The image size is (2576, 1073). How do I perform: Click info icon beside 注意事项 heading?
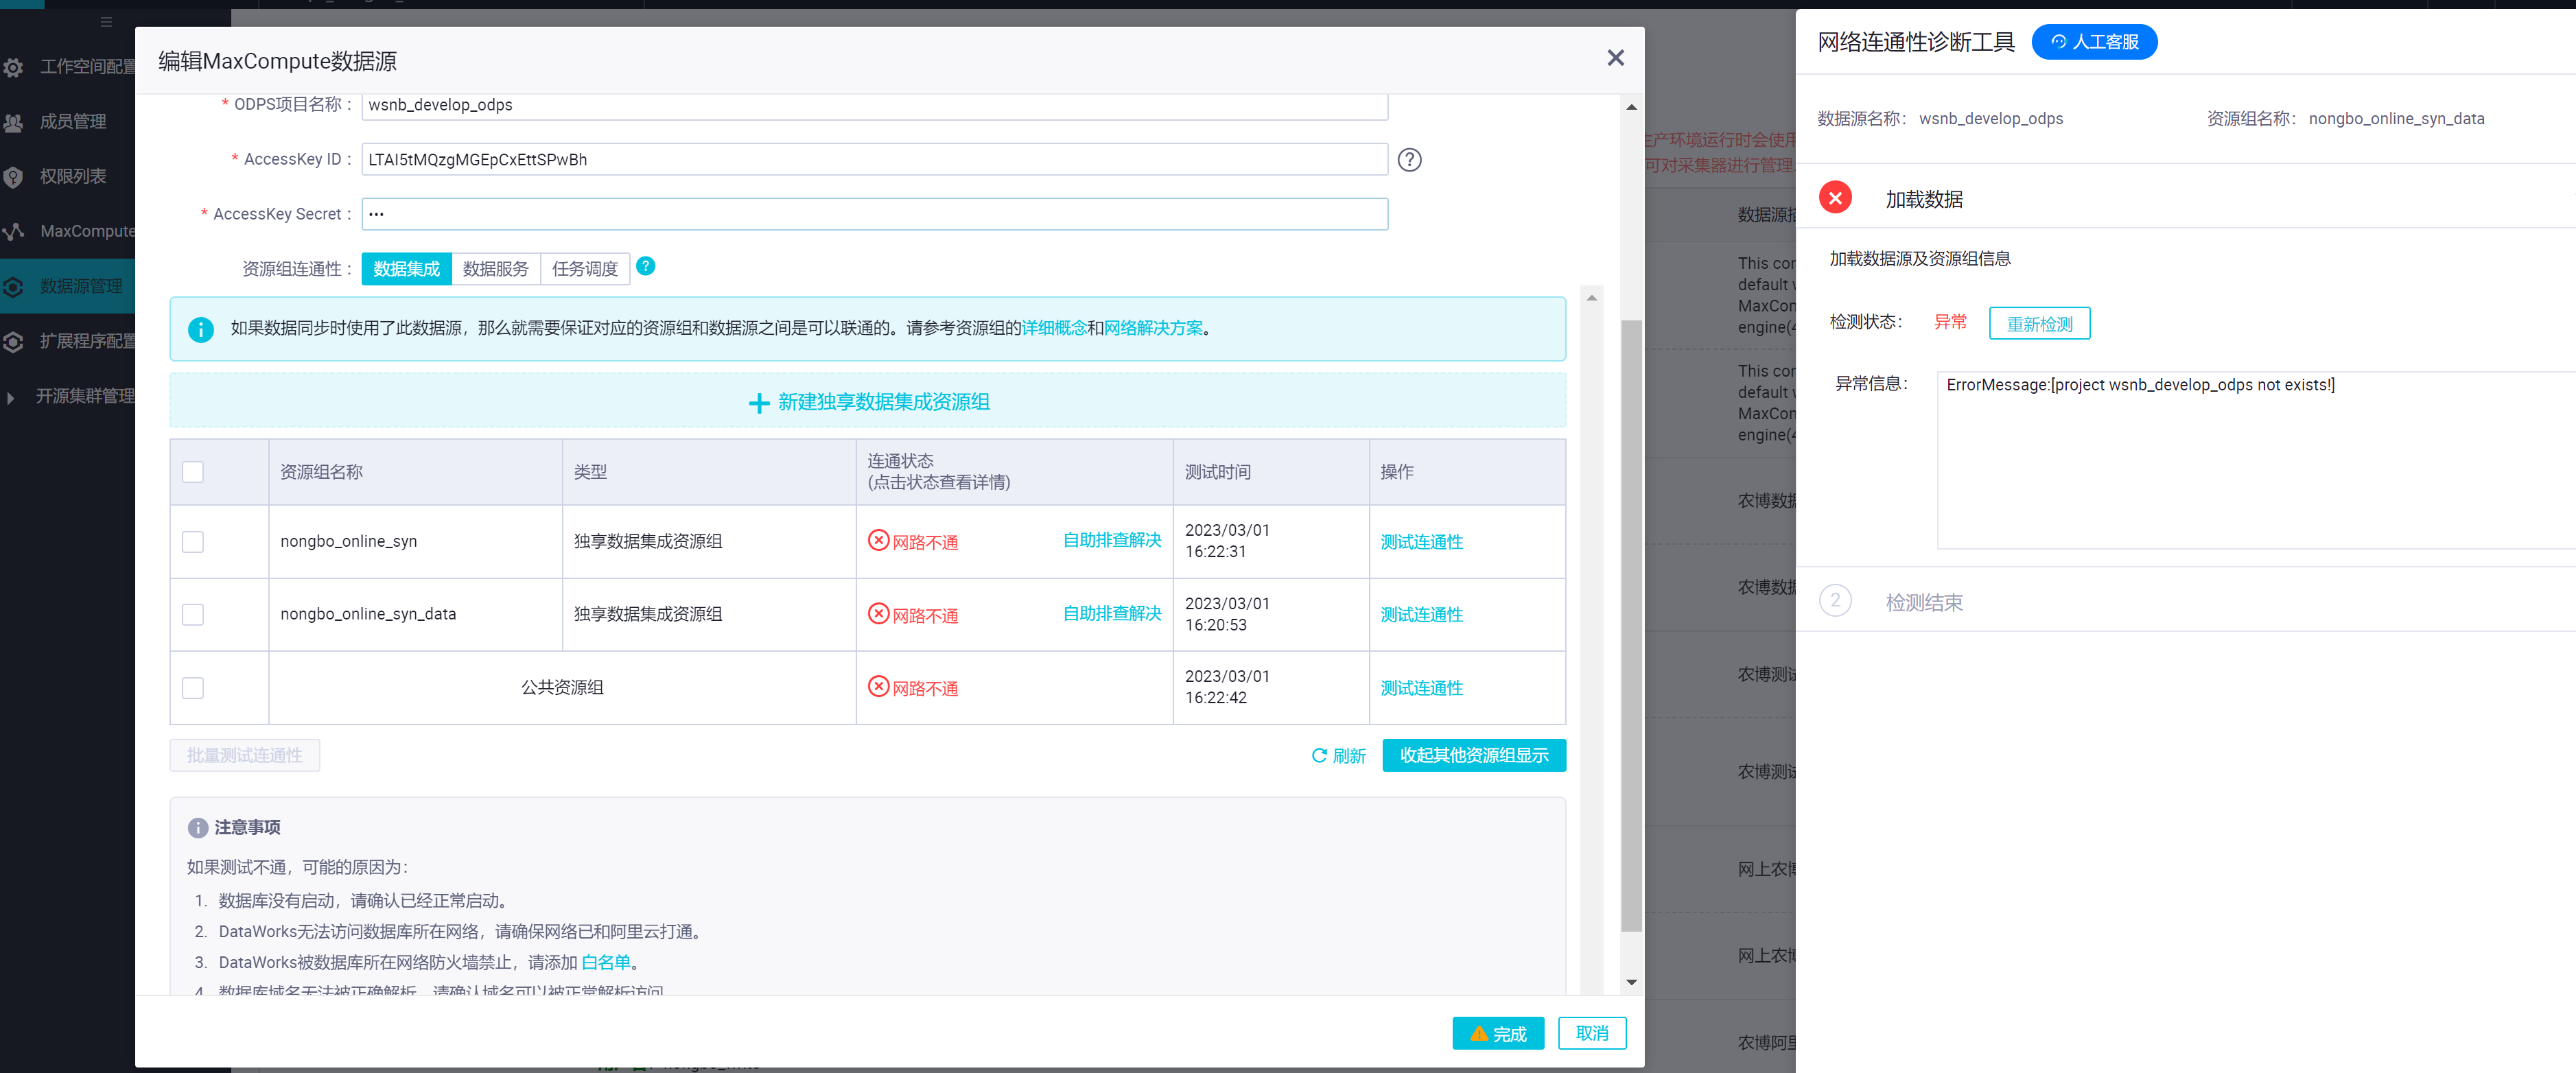point(198,828)
